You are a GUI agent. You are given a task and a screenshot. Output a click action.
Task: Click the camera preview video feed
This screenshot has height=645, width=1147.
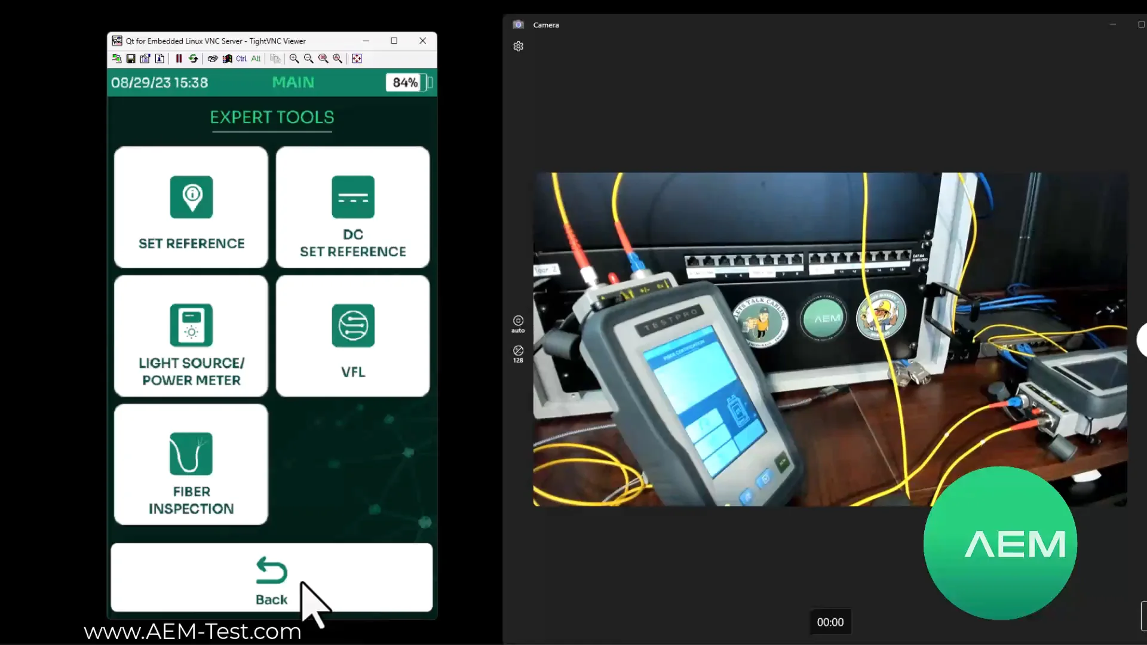(x=830, y=339)
